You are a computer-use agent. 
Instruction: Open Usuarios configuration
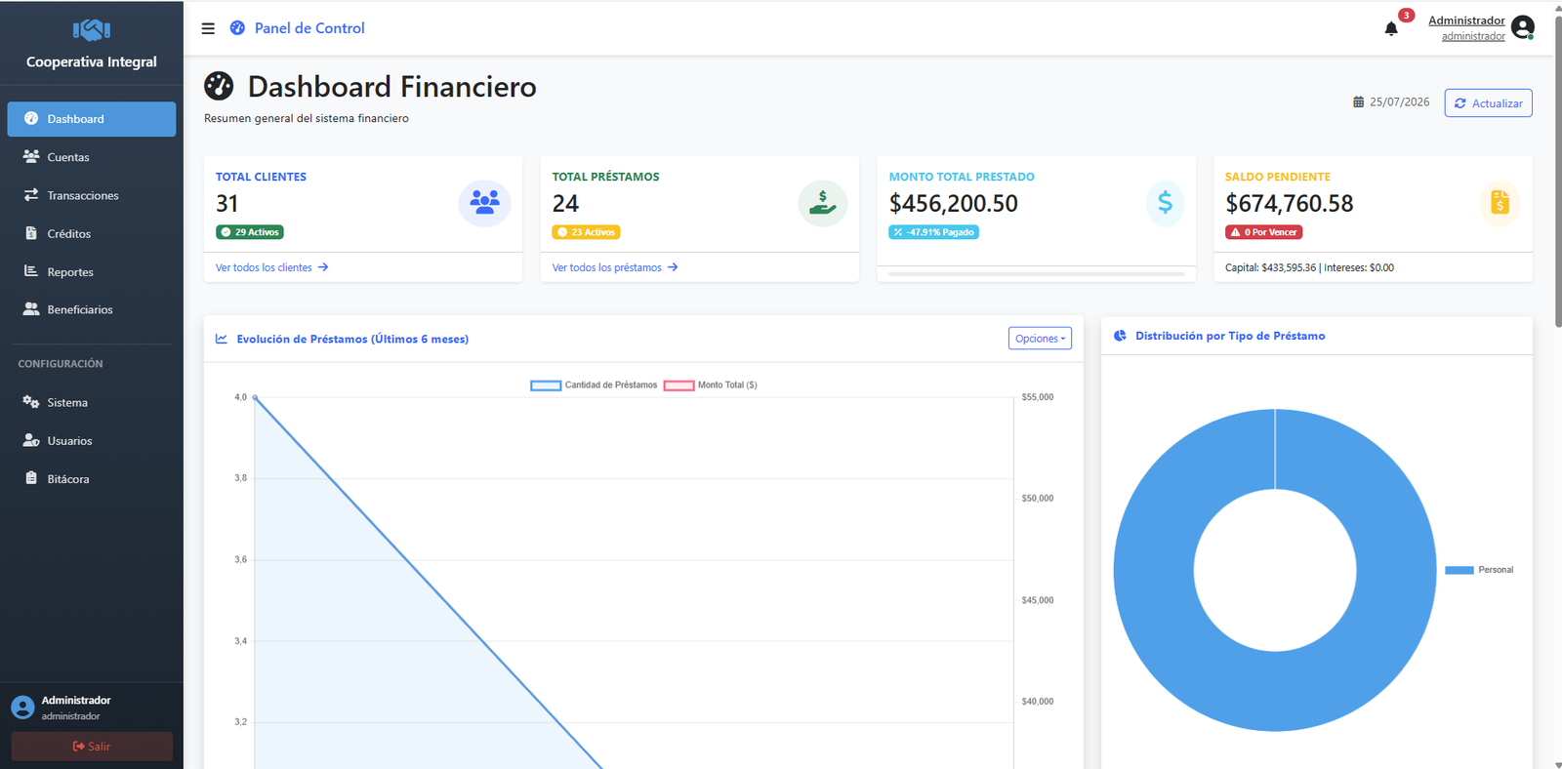point(92,440)
